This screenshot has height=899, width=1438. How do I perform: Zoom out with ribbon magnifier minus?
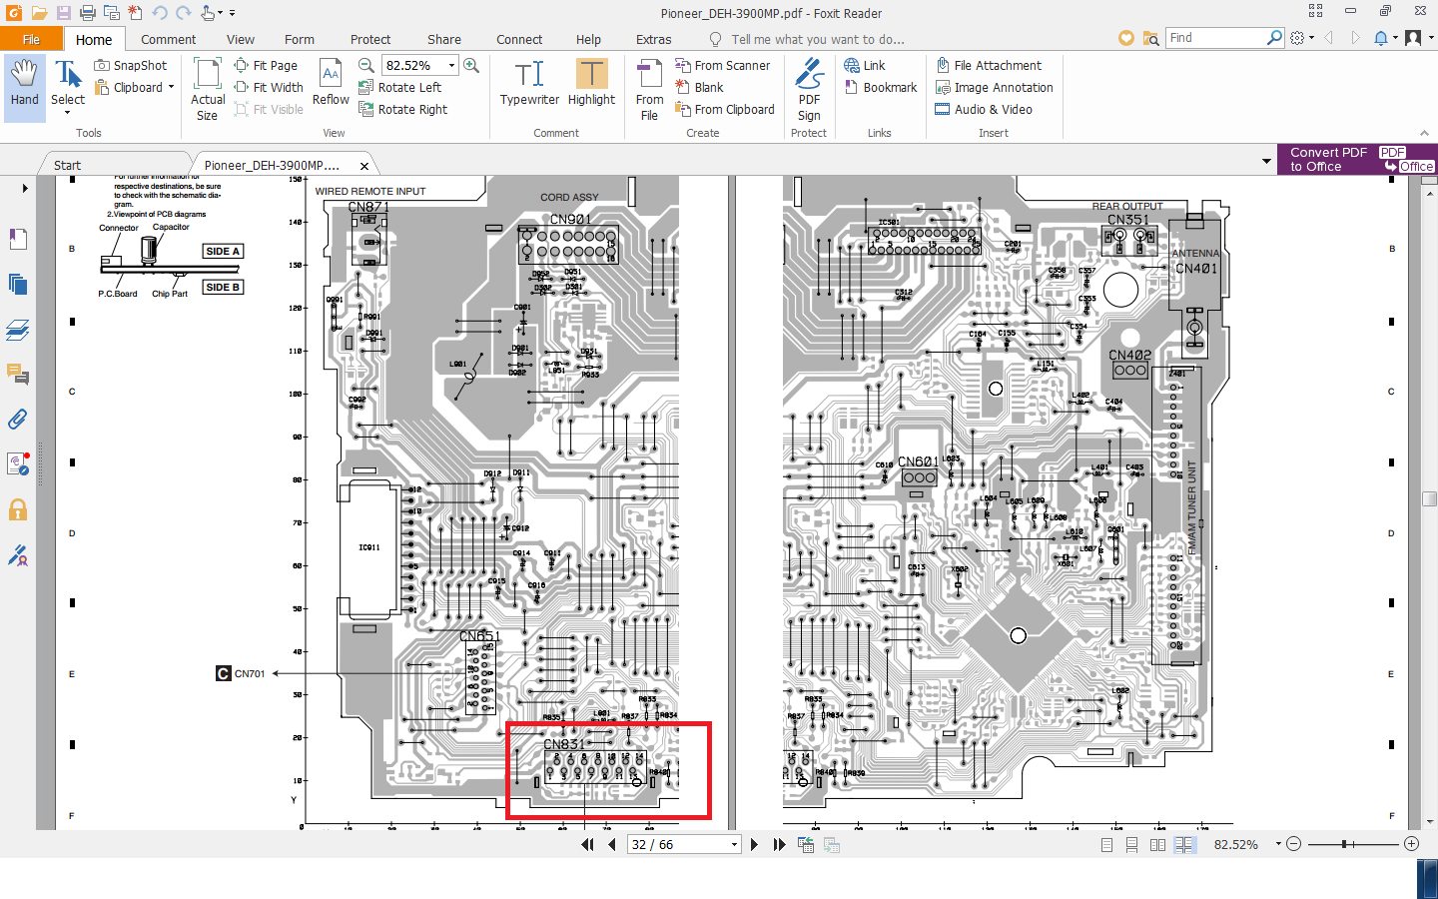(x=366, y=65)
